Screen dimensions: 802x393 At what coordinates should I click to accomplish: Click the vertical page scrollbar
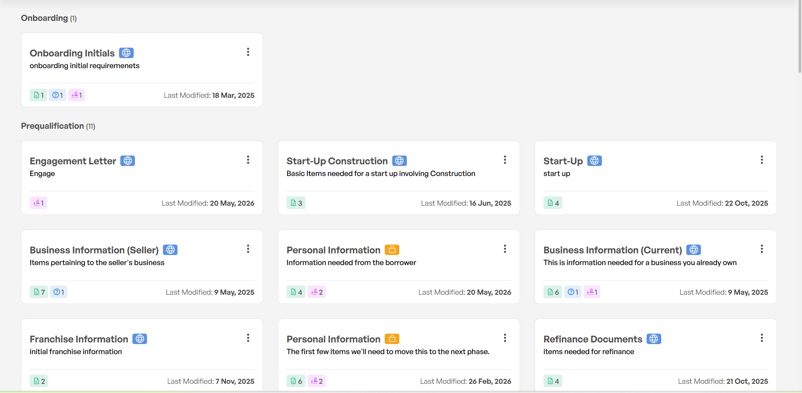(x=800, y=38)
